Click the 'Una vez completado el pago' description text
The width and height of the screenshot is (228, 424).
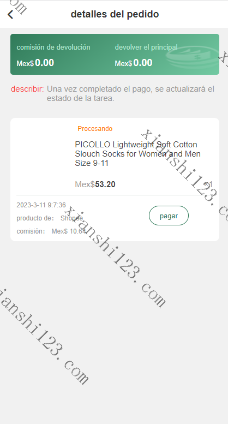click(x=130, y=93)
